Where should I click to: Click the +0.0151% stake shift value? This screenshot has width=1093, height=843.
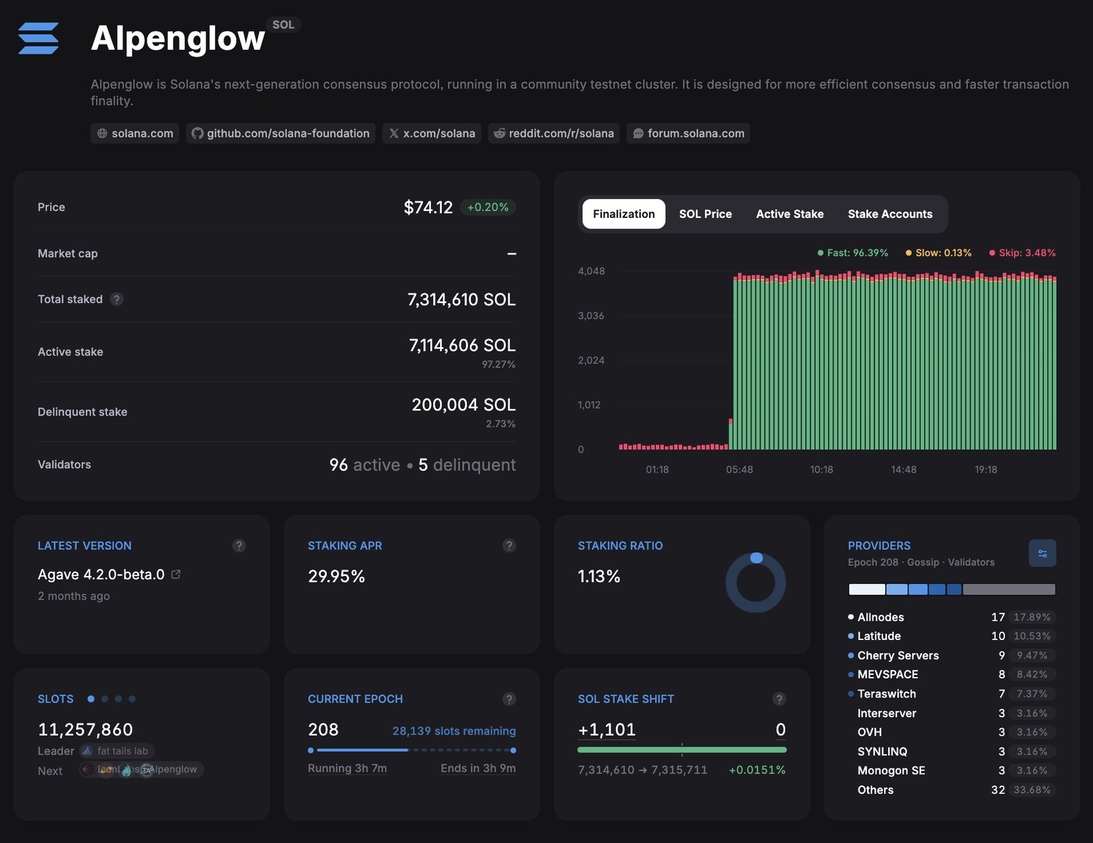pyautogui.click(x=757, y=770)
